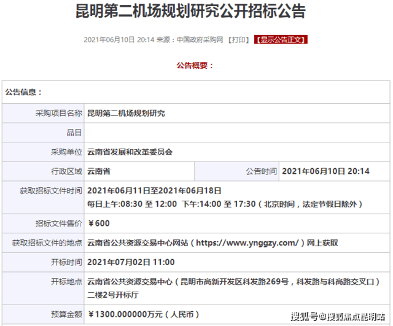The height and width of the screenshot is (326, 393).
Task: Click the 采购项目名称 label cell
Action: (x=58, y=113)
